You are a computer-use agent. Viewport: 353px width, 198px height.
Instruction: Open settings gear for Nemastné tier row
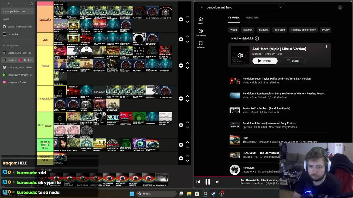[x=181, y=98]
